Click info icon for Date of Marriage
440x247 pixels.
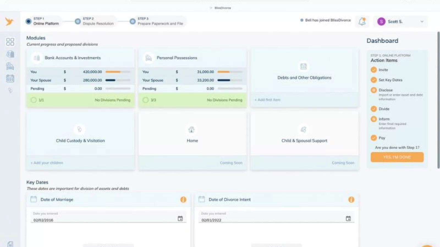pyautogui.click(x=183, y=200)
